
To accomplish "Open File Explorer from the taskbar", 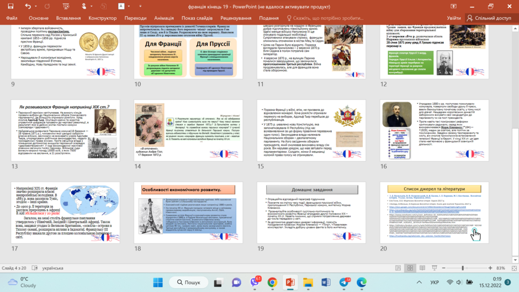I will (x=308, y=283).
